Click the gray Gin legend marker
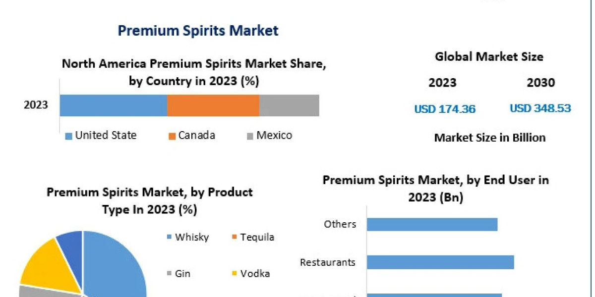This screenshot has height=297, width=595. point(170,274)
